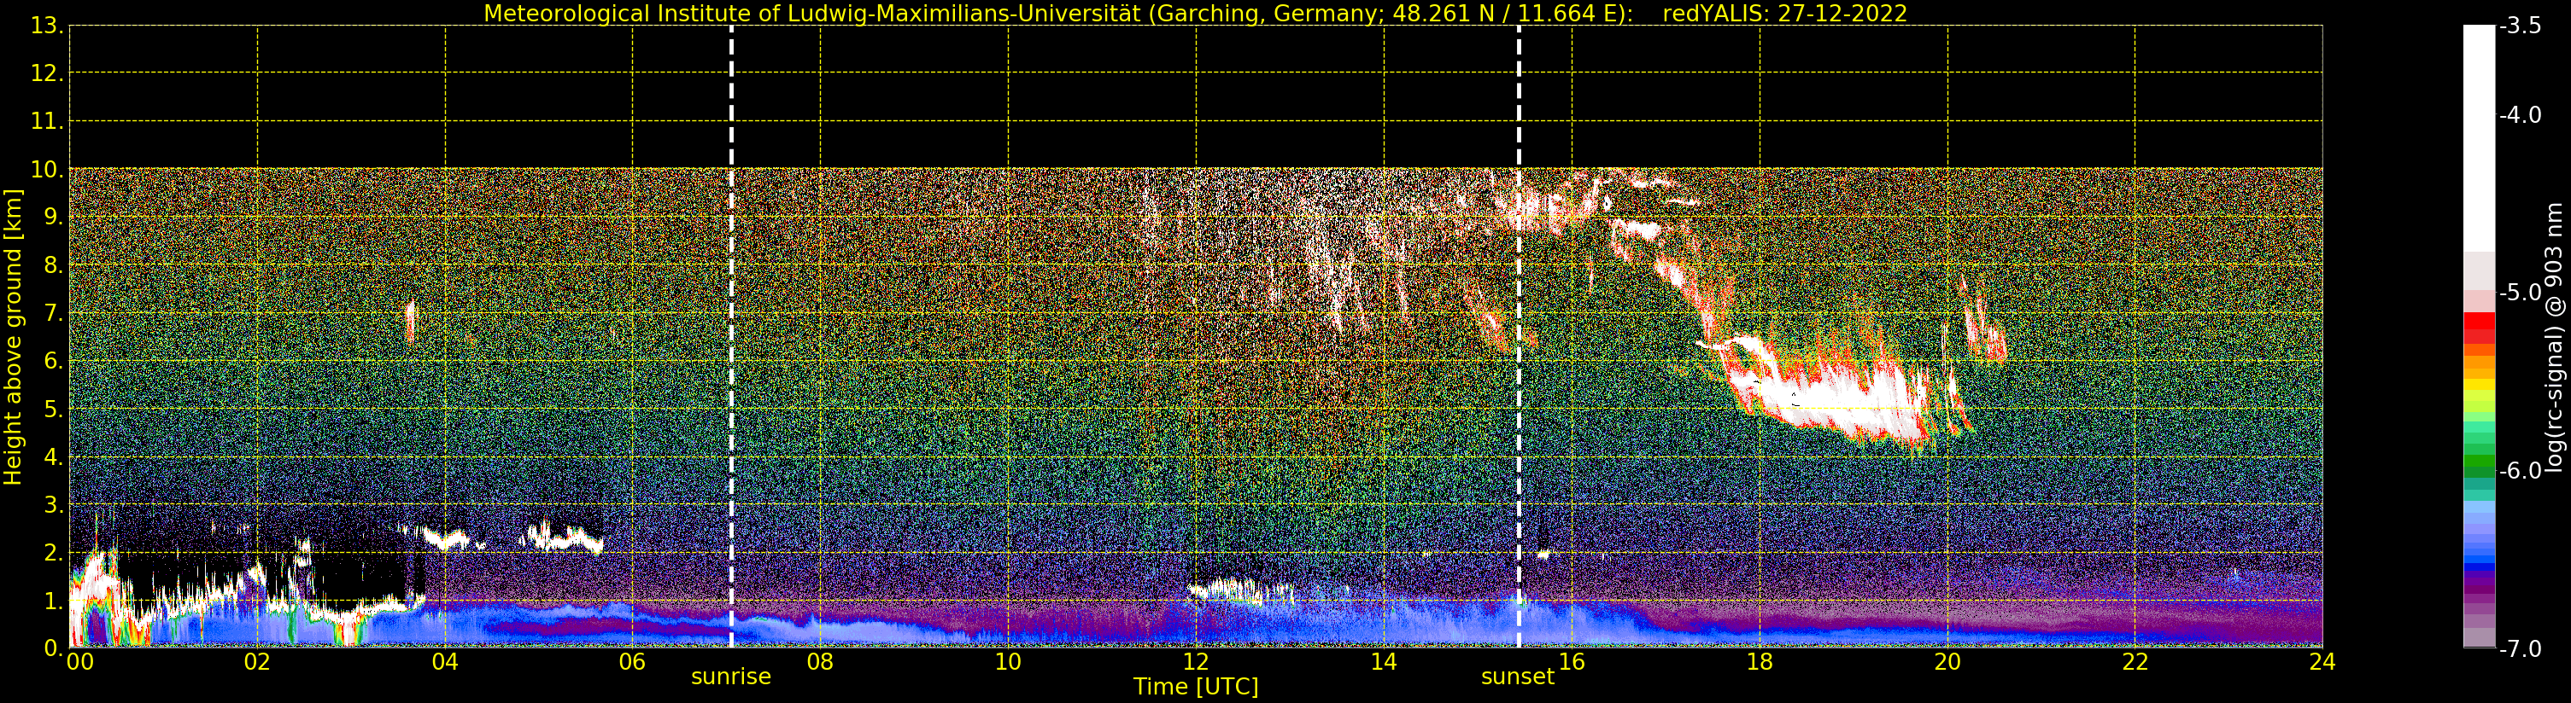This screenshot has height=703, width=2571.
Task: Click the time axis tick '18'
Action: click(x=1760, y=663)
